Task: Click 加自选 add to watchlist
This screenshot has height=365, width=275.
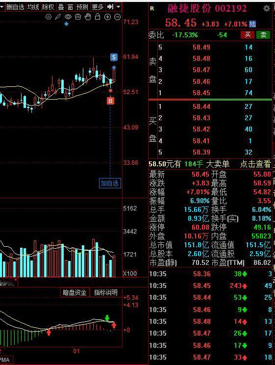Action: tap(110, 183)
